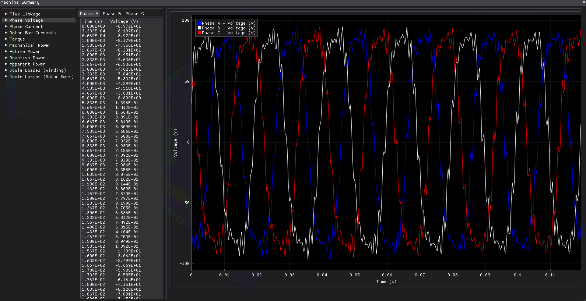
Task: Switch to the Phase B tab
Action: [112, 14]
